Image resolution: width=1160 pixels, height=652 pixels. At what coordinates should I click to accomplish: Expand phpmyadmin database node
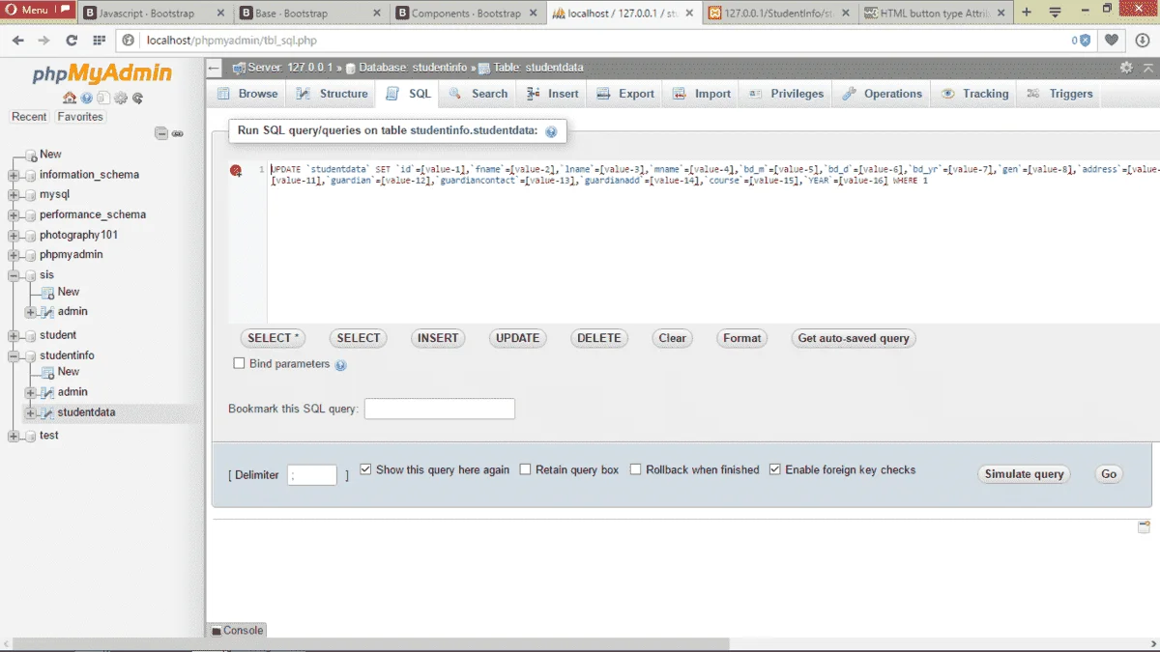14,255
